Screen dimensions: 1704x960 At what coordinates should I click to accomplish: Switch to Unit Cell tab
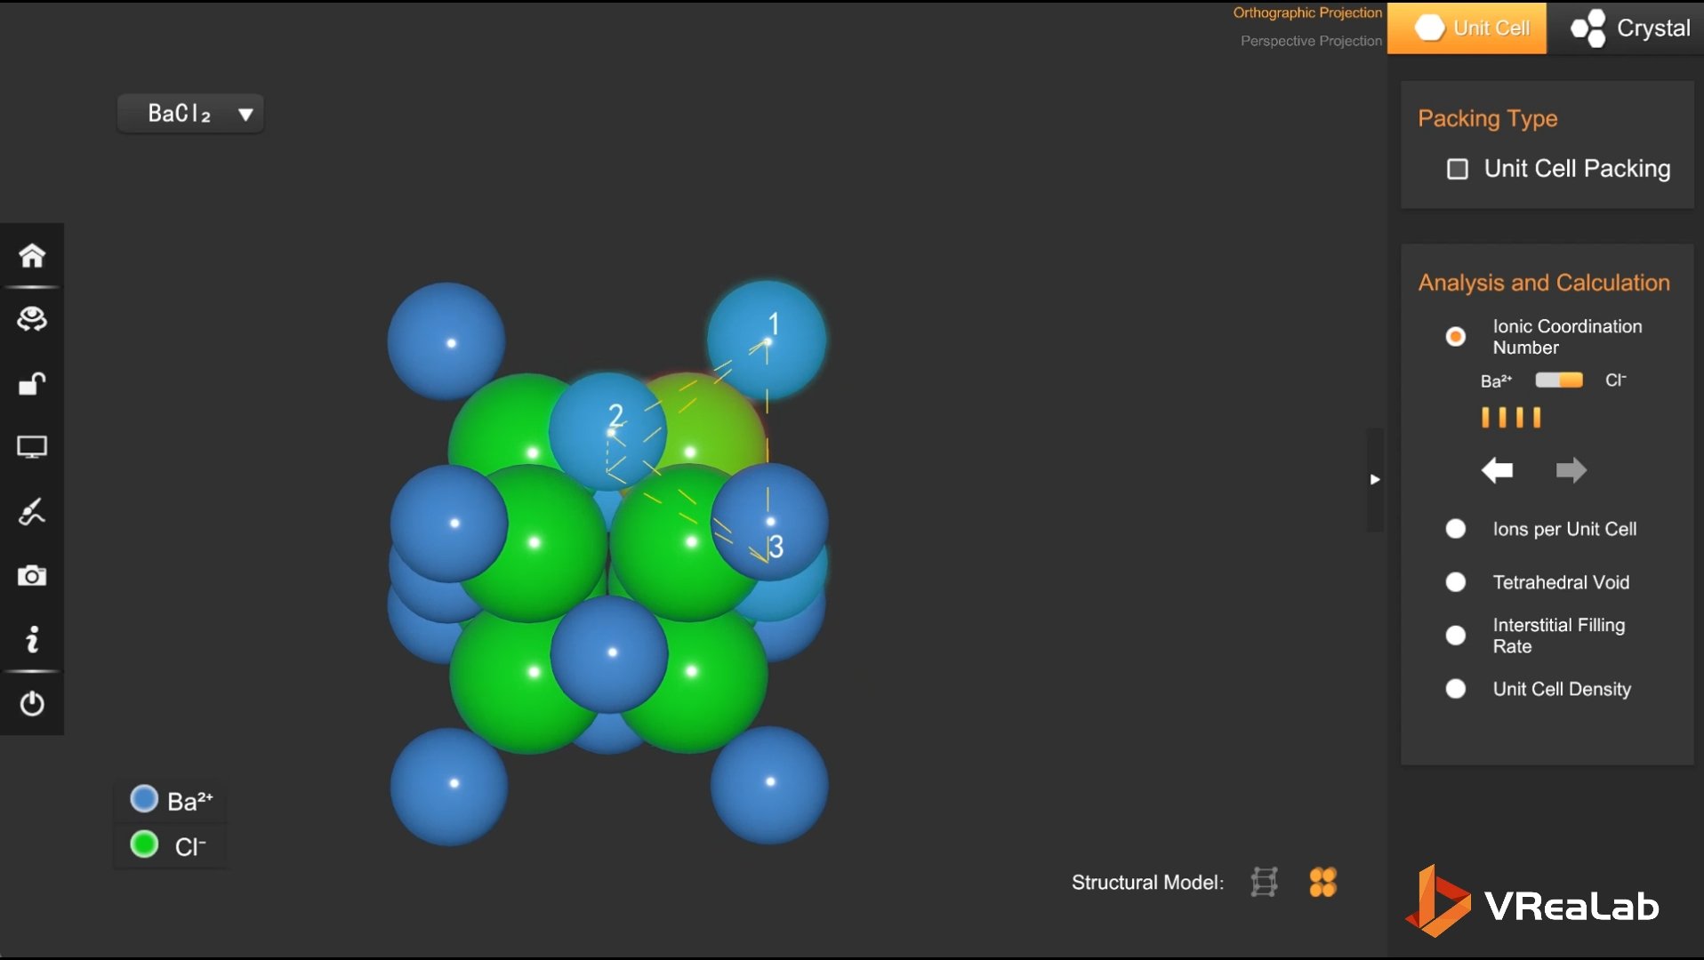pyautogui.click(x=1467, y=28)
